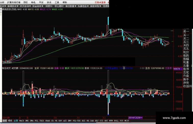The width and height of the screenshot is (193, 124).
Task: Switch sub-chart to BRAR indicator
Action: click(48, 121)
